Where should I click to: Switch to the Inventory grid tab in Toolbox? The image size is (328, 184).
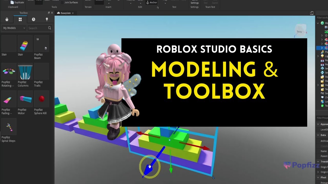(20, 19)
